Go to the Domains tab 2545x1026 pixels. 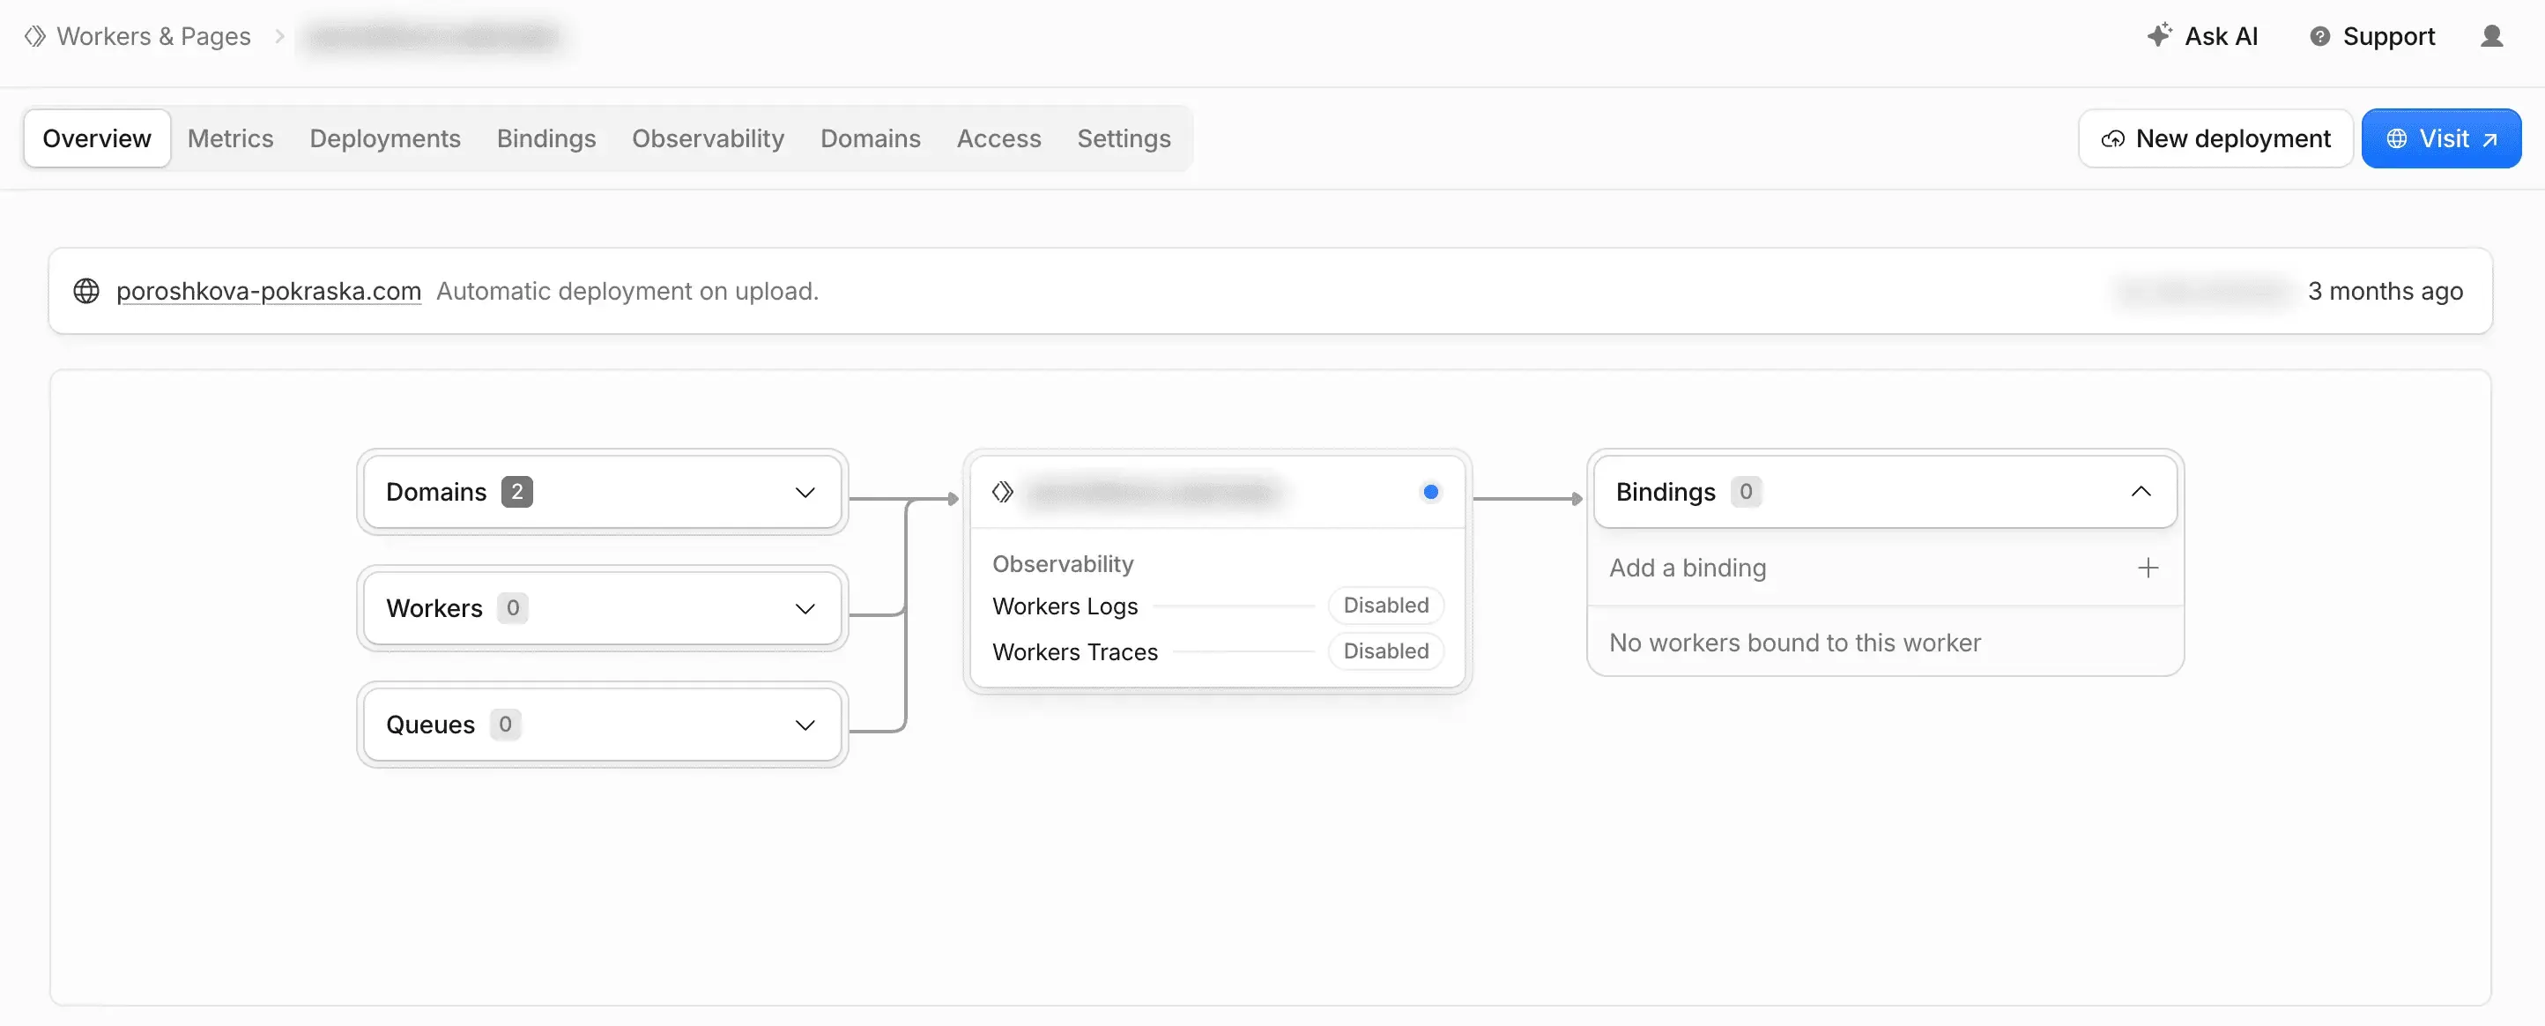point(871,138)
